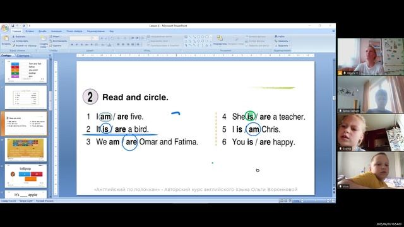Image resolution: width=404 pixels, height=227 pixels.
Task: Toggle center text alignment
Action: click(x=123, y=45)
